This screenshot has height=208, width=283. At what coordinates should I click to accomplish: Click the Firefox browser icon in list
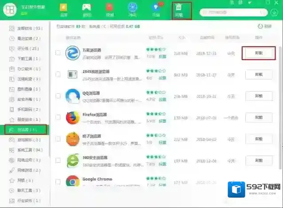72,118
